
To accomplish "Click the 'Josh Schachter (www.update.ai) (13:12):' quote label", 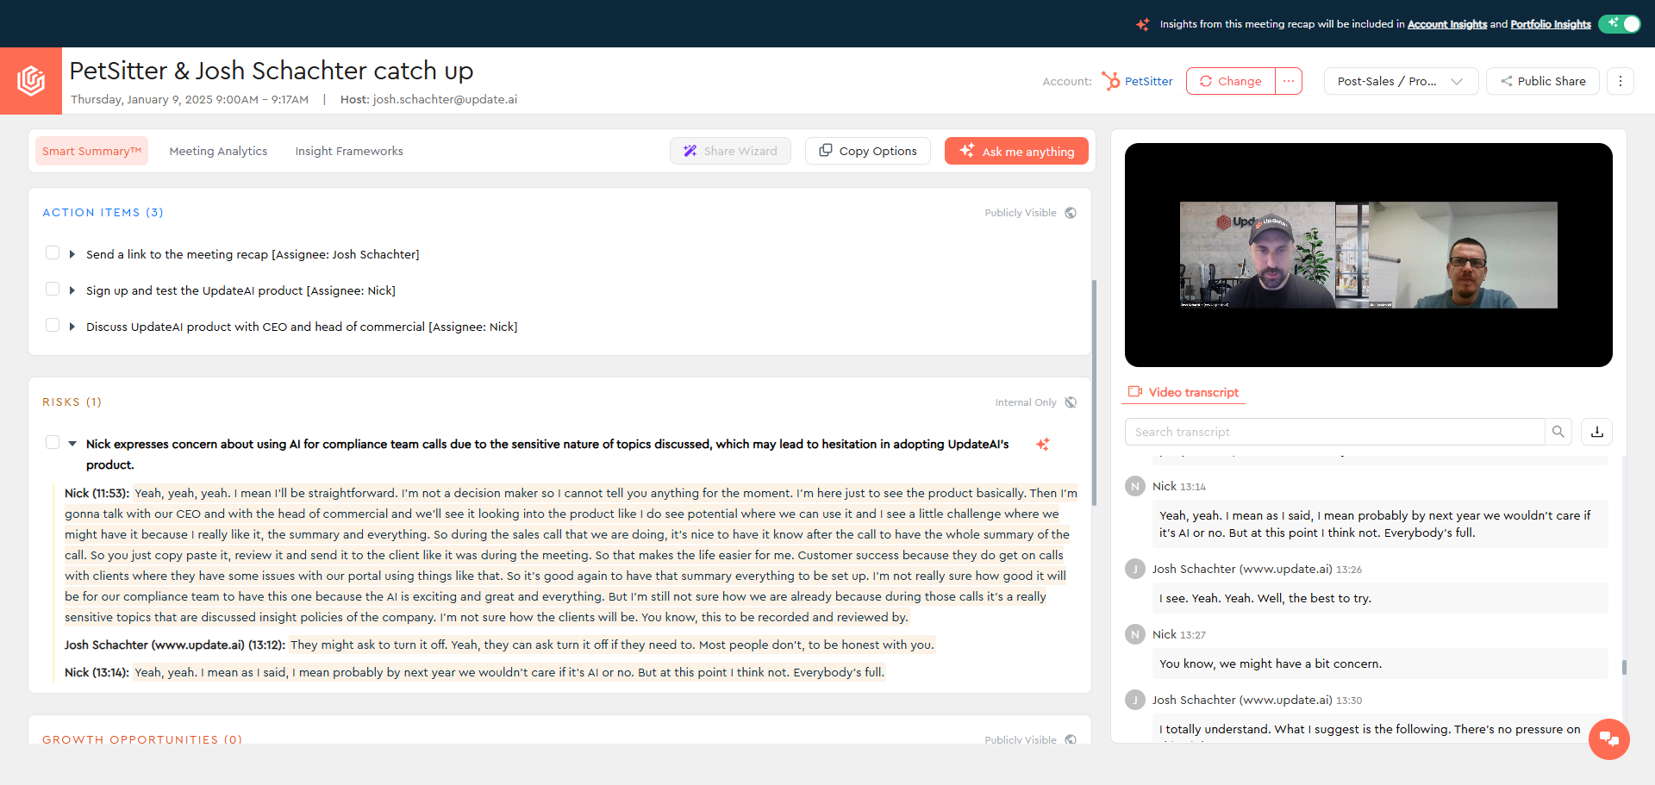I will click(175, 645).
